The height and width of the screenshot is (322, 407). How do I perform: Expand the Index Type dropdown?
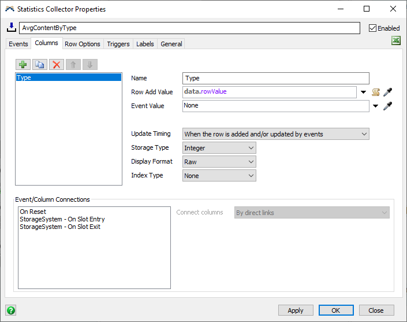point(219,176)
